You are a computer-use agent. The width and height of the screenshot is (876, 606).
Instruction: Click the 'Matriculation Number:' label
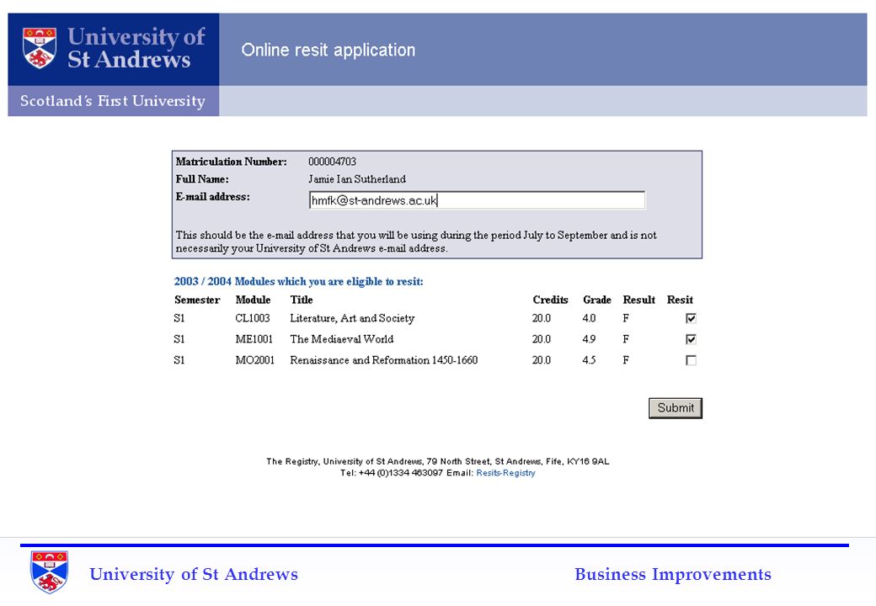pos(232,162)
